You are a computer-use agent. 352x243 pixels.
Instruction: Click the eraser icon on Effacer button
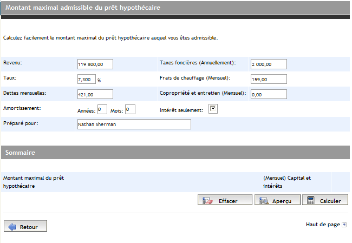pos(207,200)
